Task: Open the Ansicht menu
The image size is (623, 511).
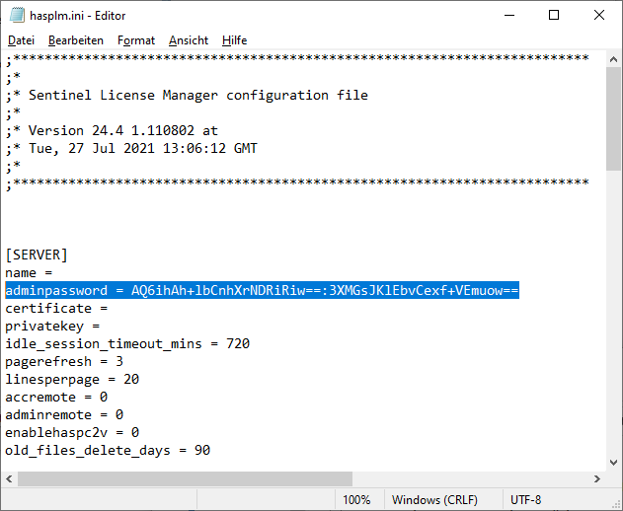Action: pyautogui.click(x=189, y=40)
